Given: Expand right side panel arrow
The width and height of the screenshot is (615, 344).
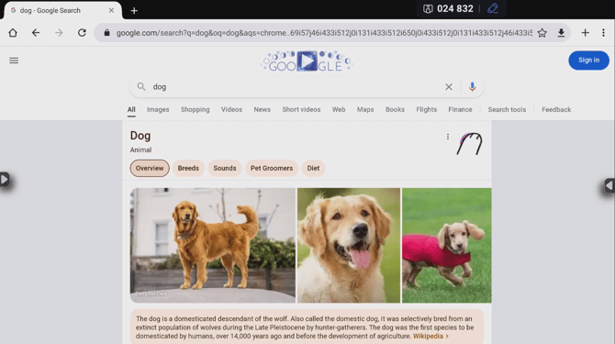Looking at the screenshot, I should click(x=609, y=185).
